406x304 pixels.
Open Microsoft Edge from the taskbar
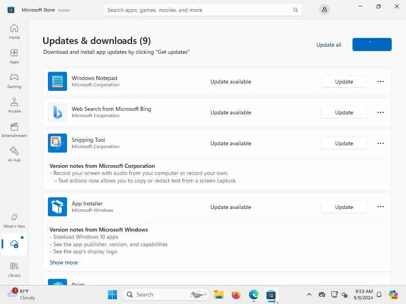pyautogui.click(x=253, y=294)
